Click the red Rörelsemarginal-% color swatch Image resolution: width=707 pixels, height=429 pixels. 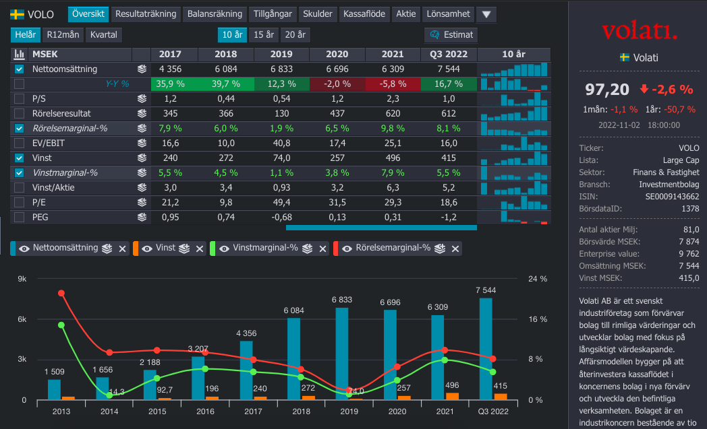click(335, 249)
